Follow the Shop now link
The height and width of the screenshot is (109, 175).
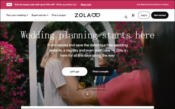click(x=86, y=5)
